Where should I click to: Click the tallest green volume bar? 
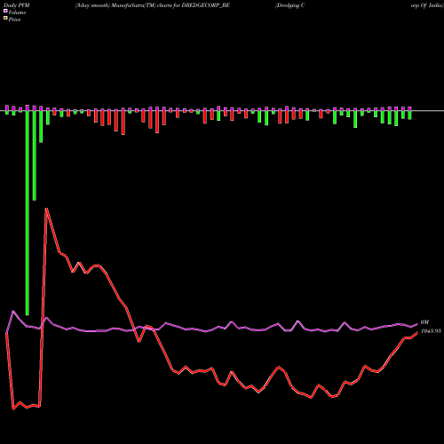tap(28, 212)
